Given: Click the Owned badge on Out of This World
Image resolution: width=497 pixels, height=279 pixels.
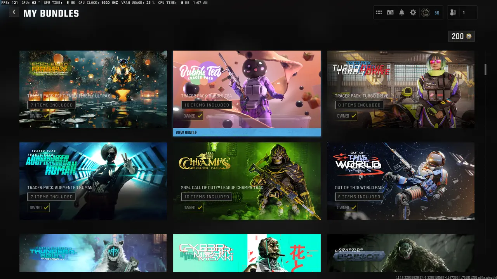Looking at the screenshot, I should tap(346, 208).
